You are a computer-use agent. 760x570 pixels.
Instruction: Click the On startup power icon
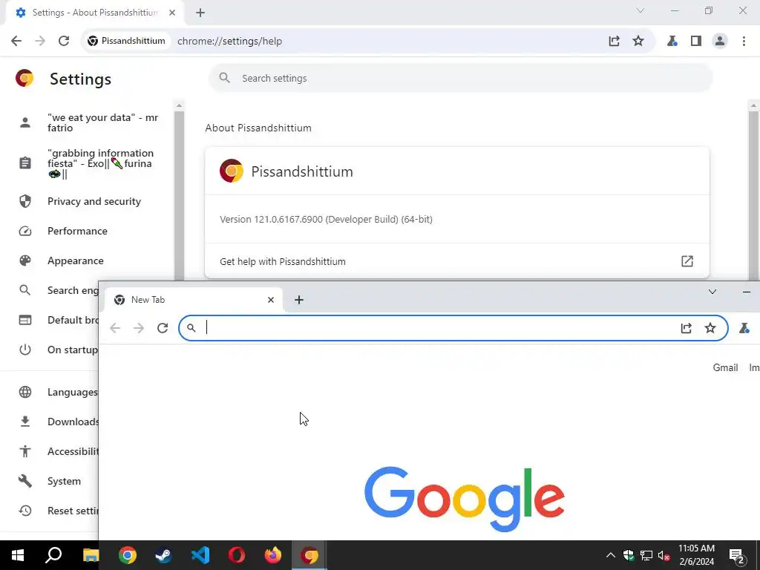[24, 350]
